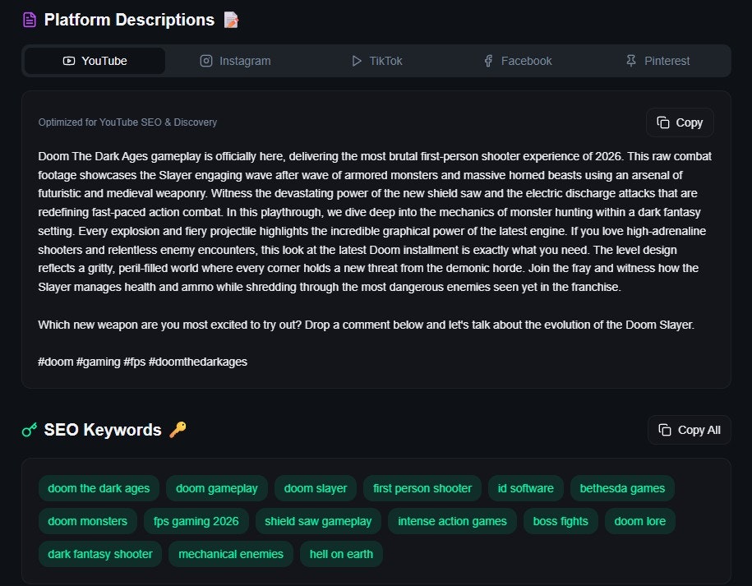Open the Instagram tab

(235, 61)
